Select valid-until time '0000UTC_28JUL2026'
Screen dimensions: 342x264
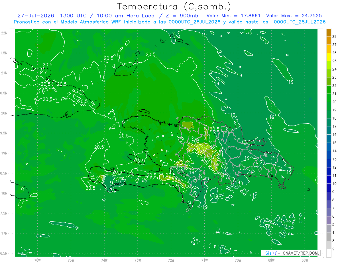(300, 22)
